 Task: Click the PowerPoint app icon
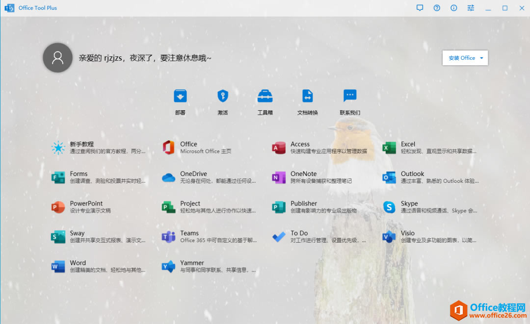pos(58,207)
